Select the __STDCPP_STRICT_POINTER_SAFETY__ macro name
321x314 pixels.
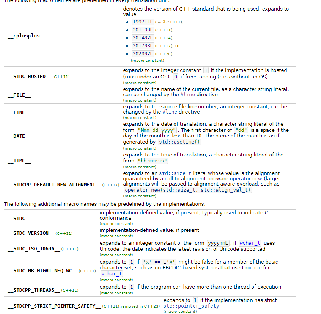pyautogui.click(x=55, y=306)
